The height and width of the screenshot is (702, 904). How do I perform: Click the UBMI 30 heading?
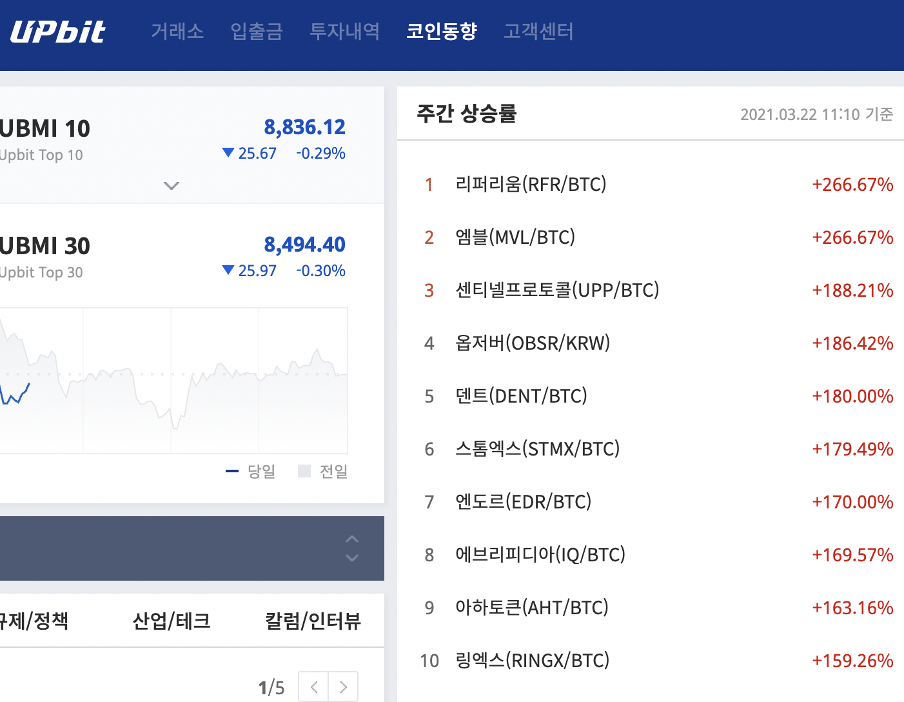[45, 246]
